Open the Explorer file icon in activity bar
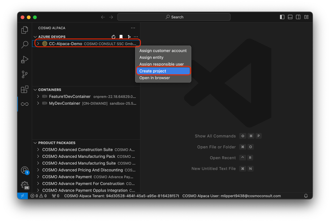 [24, 30]
